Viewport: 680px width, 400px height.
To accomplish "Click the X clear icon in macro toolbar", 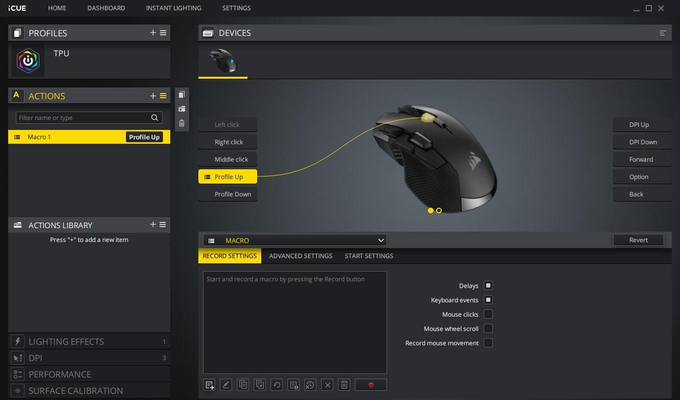I will point(328,385).
